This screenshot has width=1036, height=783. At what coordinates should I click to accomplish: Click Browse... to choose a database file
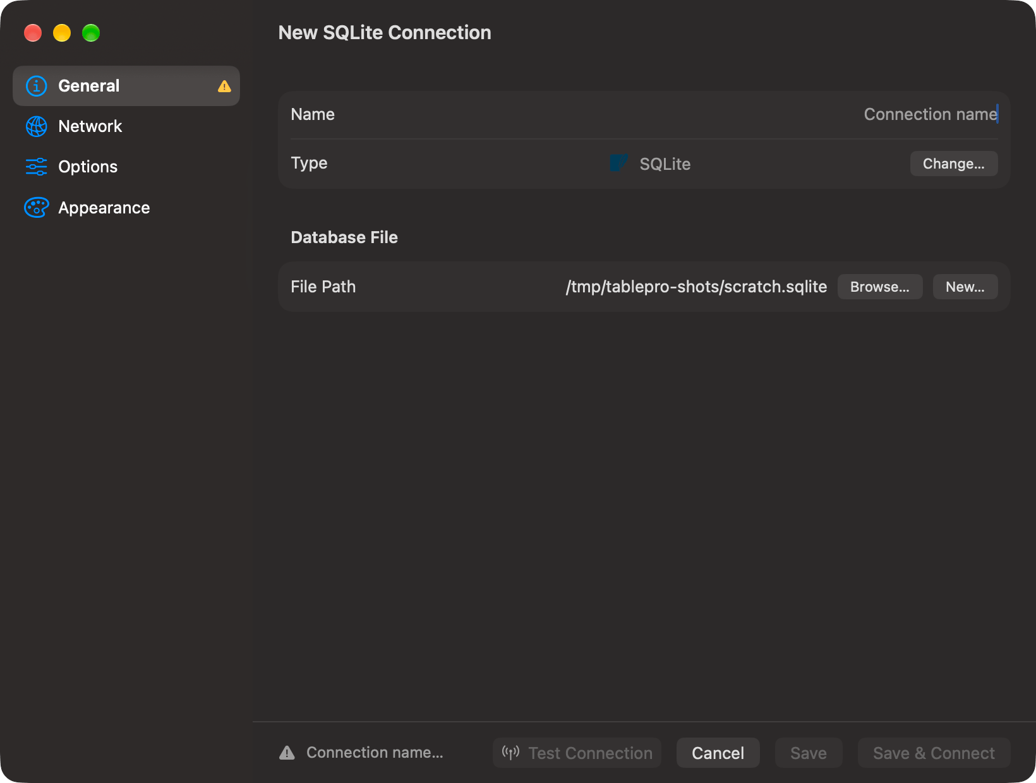tap(880, 287)
